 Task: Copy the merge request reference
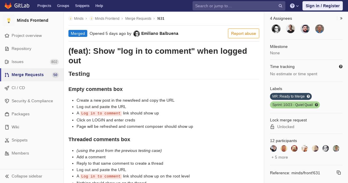339,173
